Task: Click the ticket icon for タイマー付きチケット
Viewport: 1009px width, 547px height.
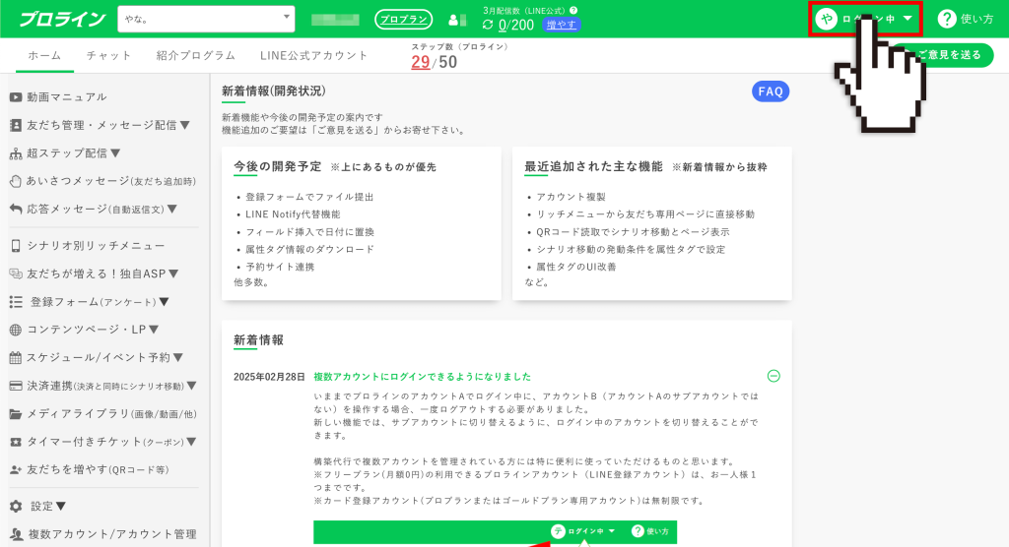Action: coord(16,443)
